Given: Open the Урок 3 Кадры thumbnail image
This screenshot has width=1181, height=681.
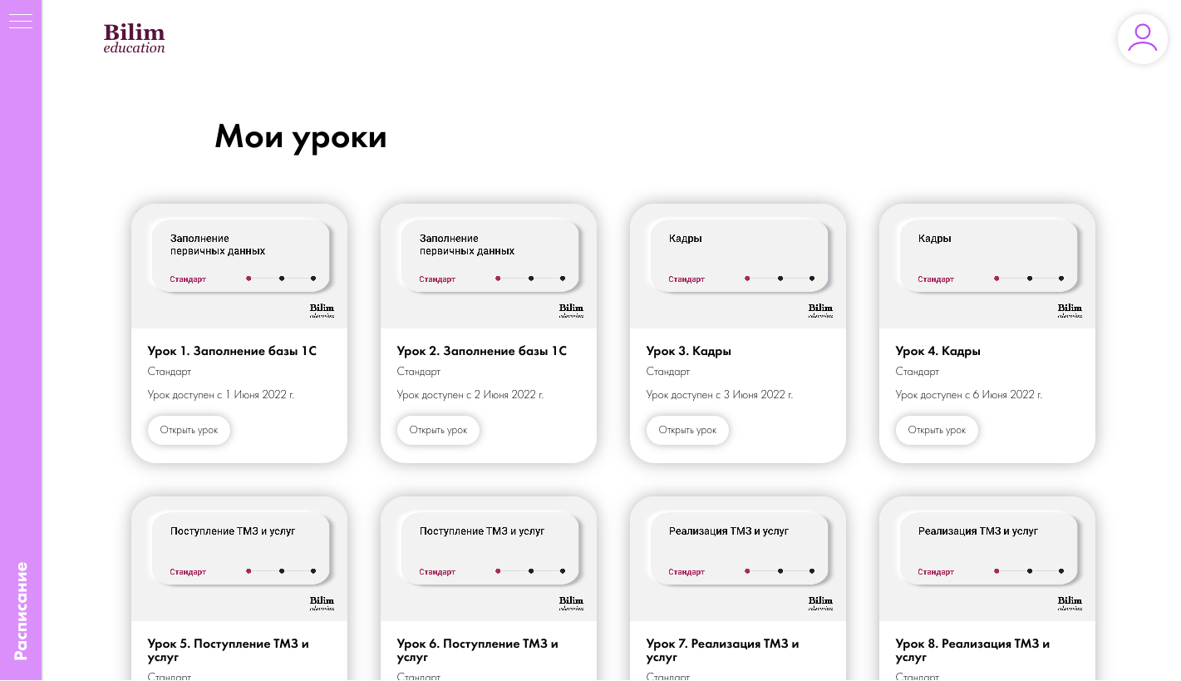Looking at the screenshot, I should coord(738,266).
